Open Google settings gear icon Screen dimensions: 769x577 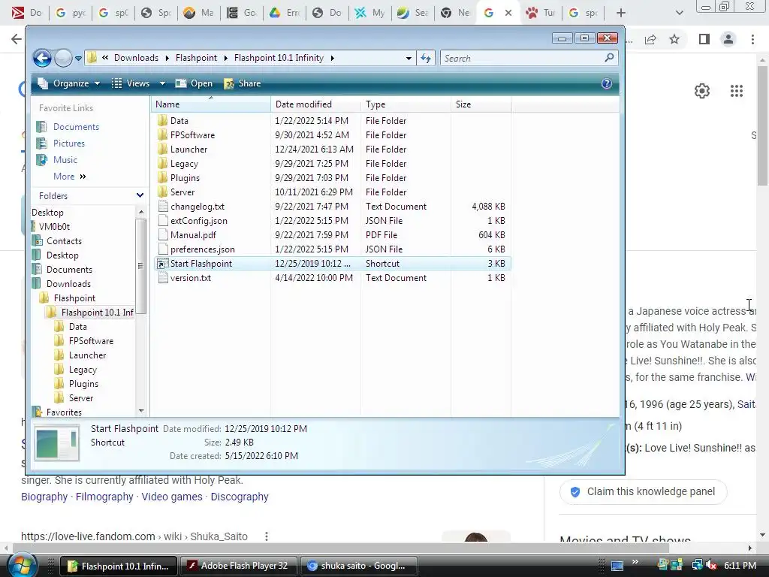(702, 91)
